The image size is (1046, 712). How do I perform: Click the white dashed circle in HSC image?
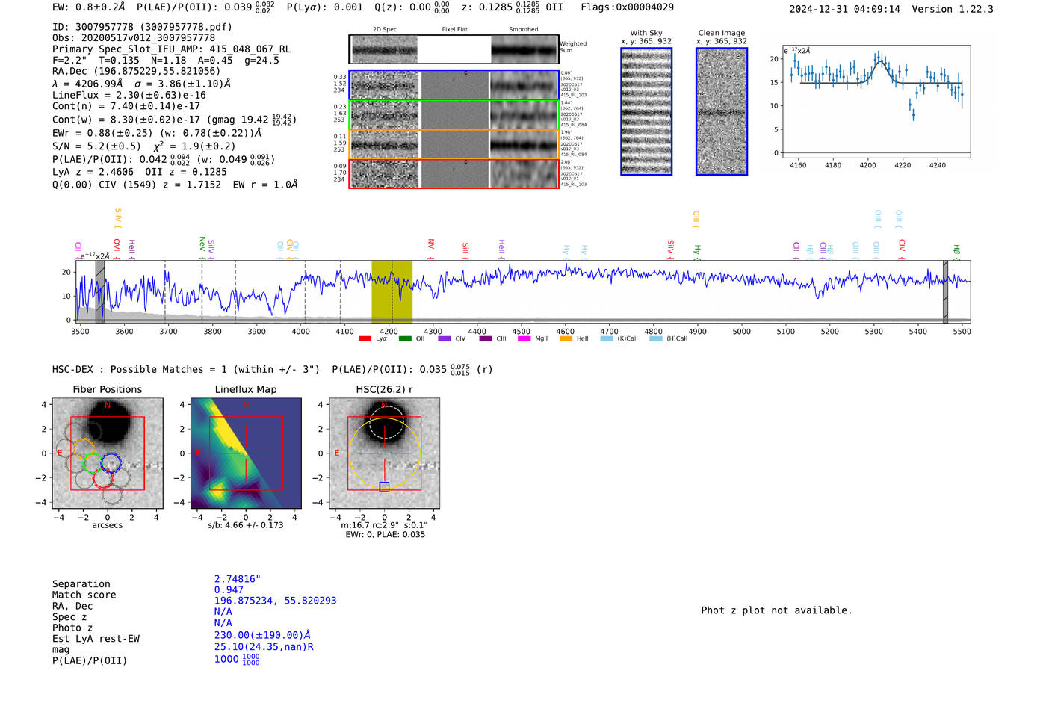pyautogui.click(x=385, y=422)
